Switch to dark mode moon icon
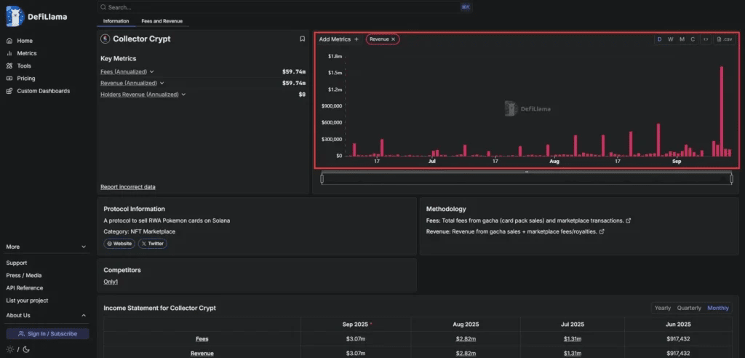Viewport: 745px width, 358px height. (26, 349)
